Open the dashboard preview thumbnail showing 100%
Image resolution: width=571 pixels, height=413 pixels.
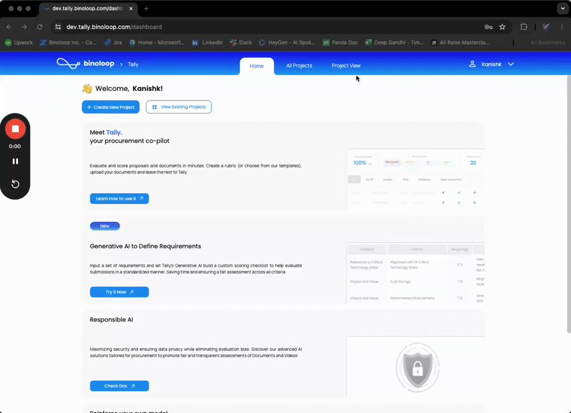pyautogui.click(x=415, y=179)
